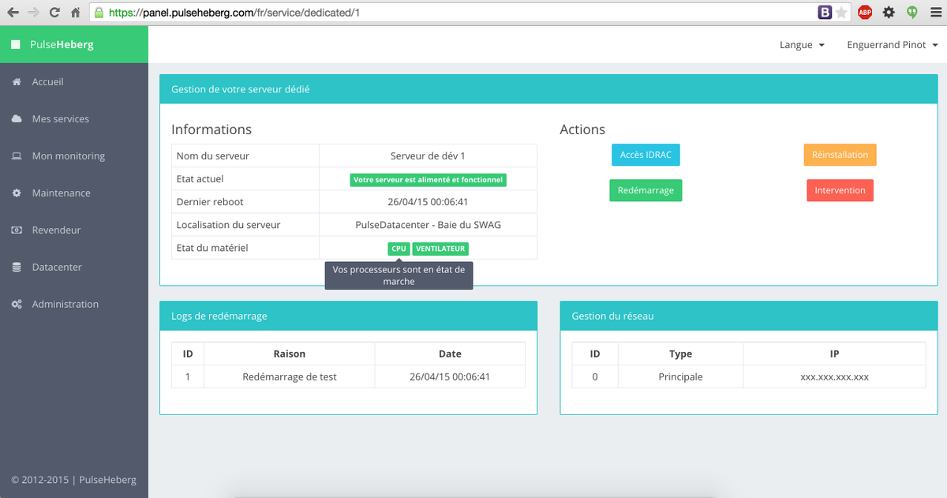Image resolution: width=947 pixels, height=498 pixels.
Task: Open the Adblock Plus extension icon
Action: click(x=865, y=13)
